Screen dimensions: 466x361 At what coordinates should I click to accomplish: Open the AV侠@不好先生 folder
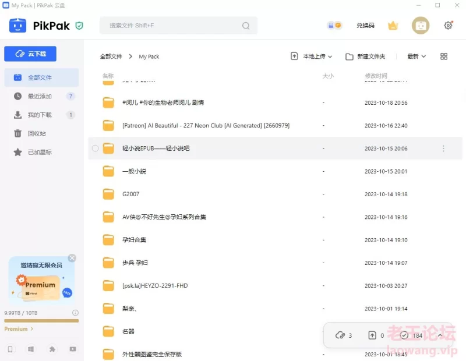coord(164,217)
